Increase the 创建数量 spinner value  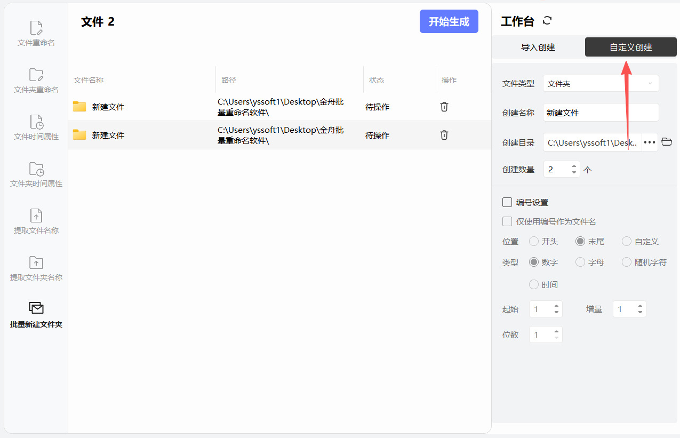click(574, 166)
